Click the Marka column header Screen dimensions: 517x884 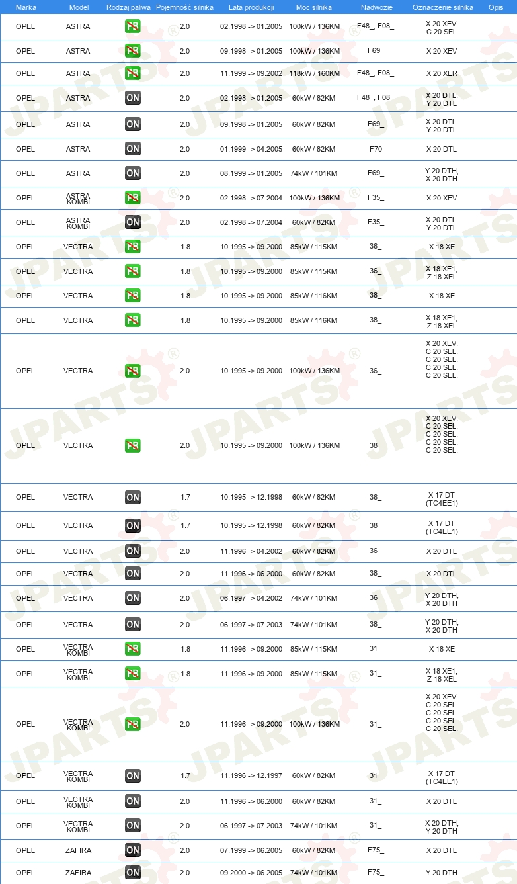26,7
